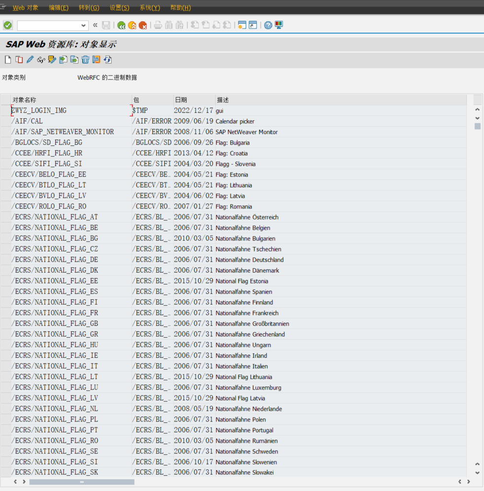Open the 编辑(E) menu
484x491 pixels.
59,8
